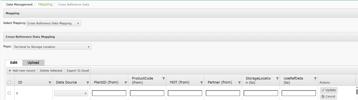Viewport: 358px width, 100px height.
Task: Click StorageLocation (to) column filter icon
Action: tap(277, 79)
